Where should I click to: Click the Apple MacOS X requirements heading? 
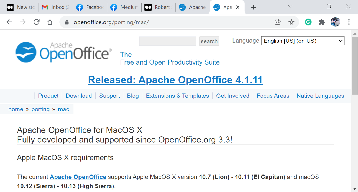point(65,158)
